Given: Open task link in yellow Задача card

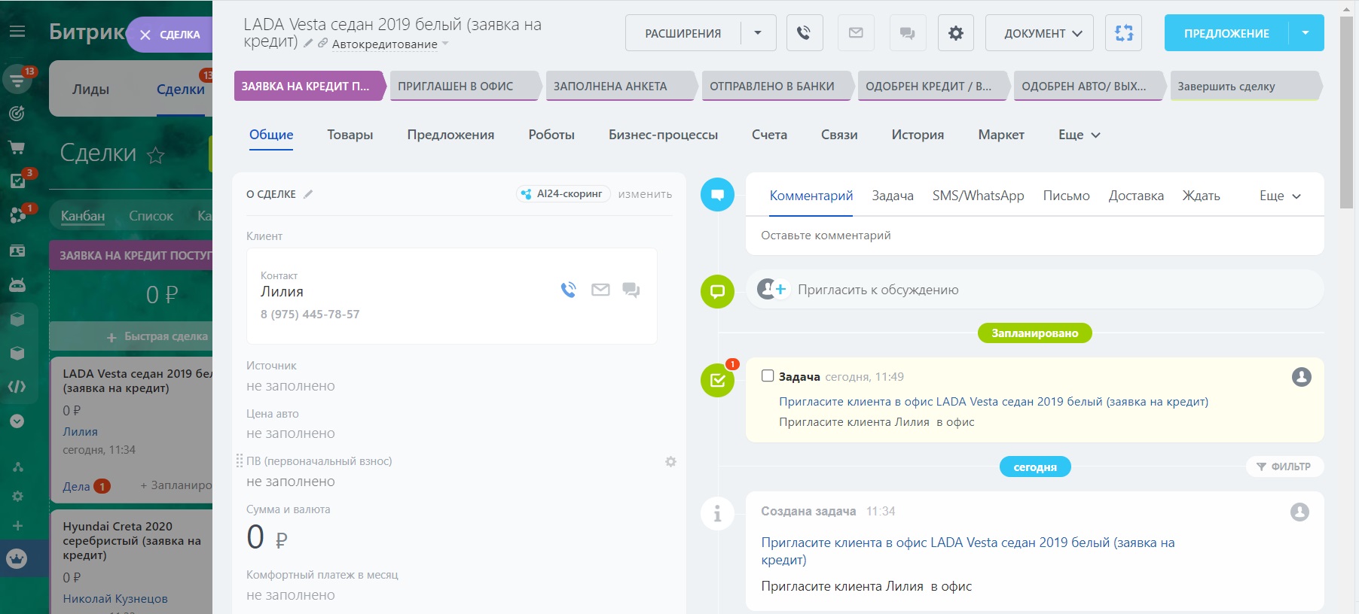Looking at the screenshot, I should 993,402.
